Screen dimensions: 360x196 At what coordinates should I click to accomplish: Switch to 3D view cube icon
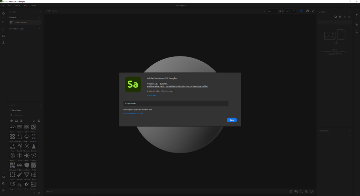tap(301, 11)
